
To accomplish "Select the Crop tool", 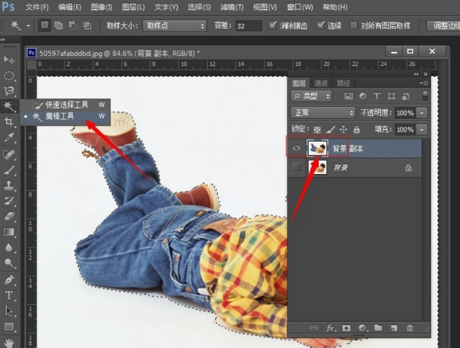I will click(9, 122).
